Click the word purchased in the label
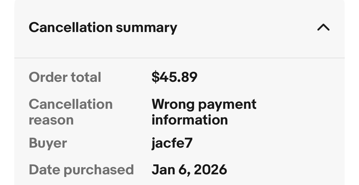The width and height of the screenshot is (359, 185). point(99,170)
